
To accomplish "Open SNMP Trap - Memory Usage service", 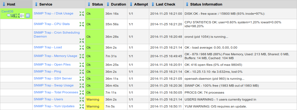I will tap(55, 56).
